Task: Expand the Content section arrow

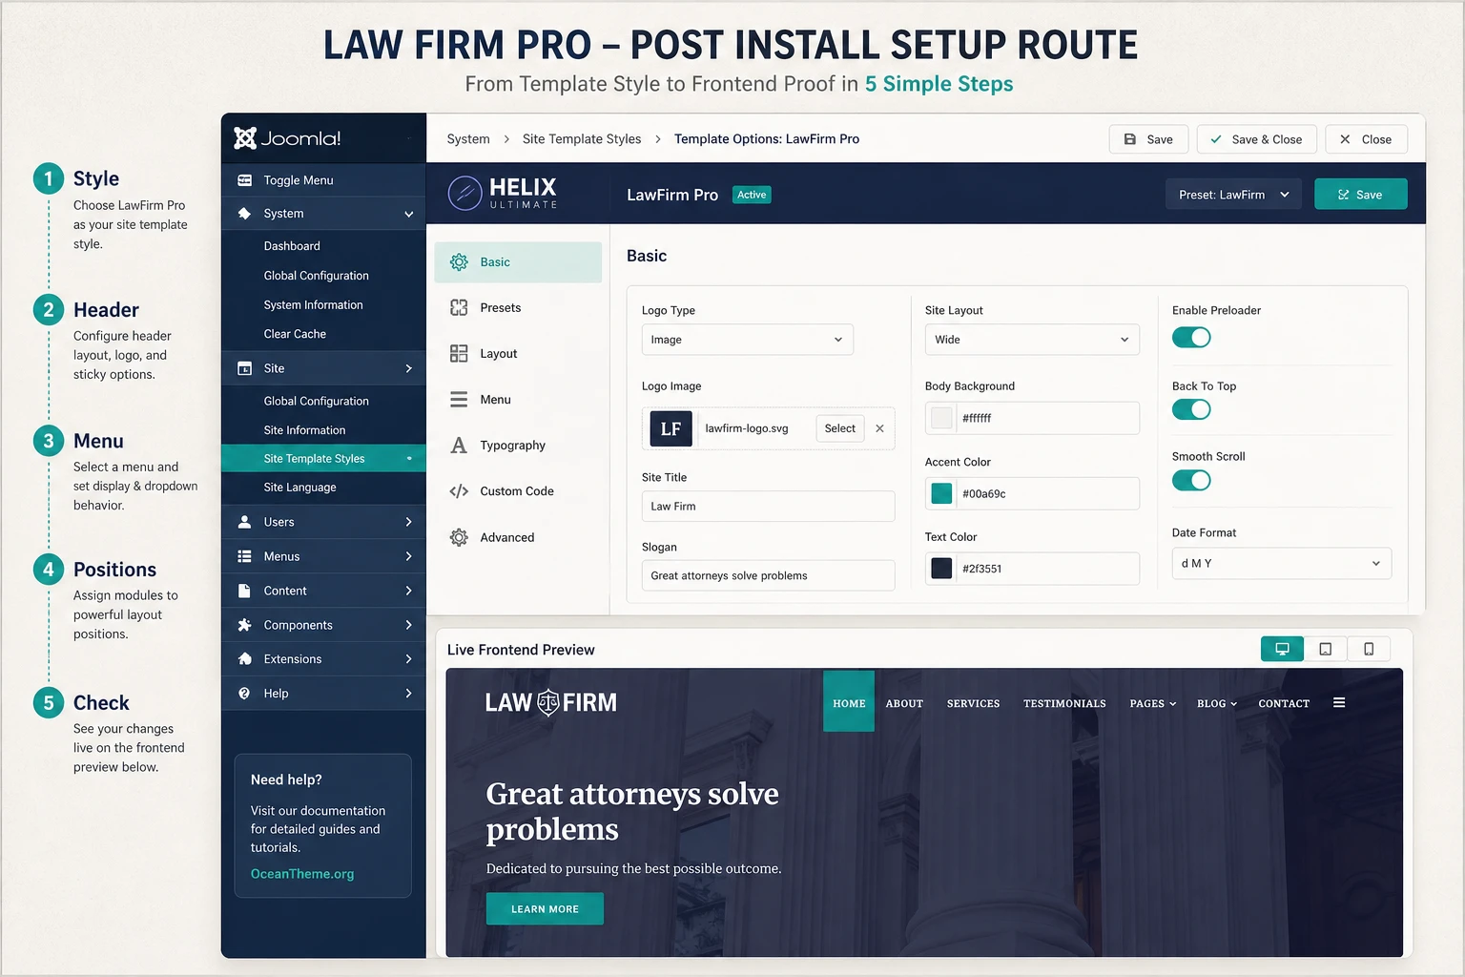Action: (409, 591)
